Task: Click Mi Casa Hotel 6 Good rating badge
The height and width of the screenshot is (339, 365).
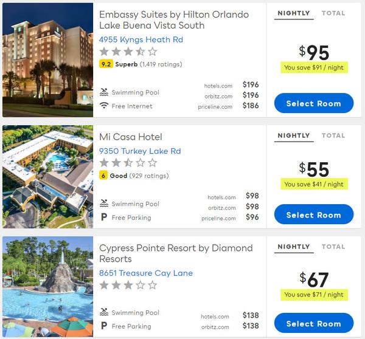Action: 103,176
